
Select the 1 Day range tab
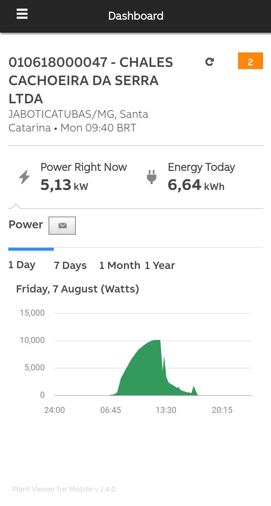click(x=22, y=265)
